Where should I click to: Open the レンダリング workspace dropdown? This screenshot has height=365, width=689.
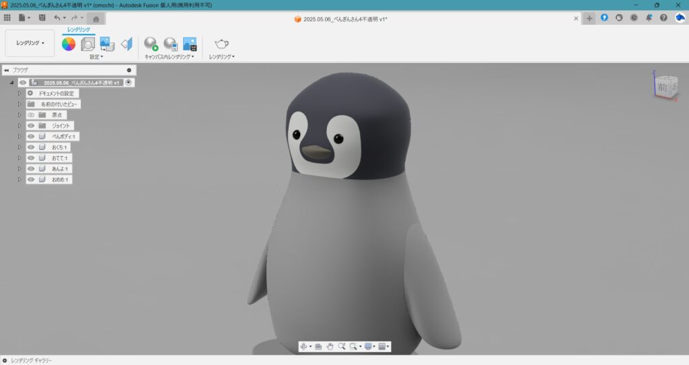point(30,43)
